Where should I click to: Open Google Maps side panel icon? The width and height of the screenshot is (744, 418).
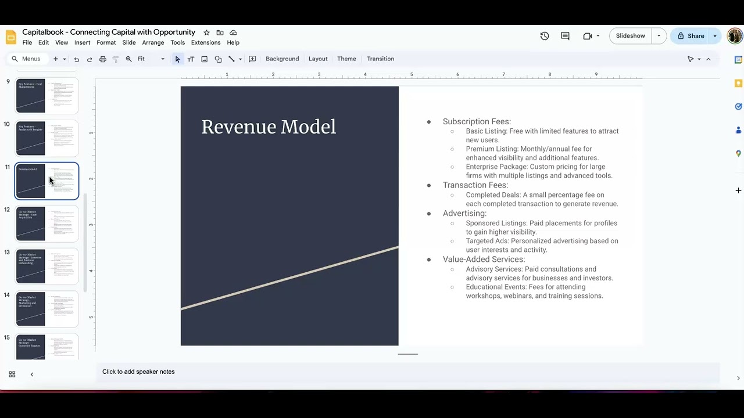(x=738, y=154)
